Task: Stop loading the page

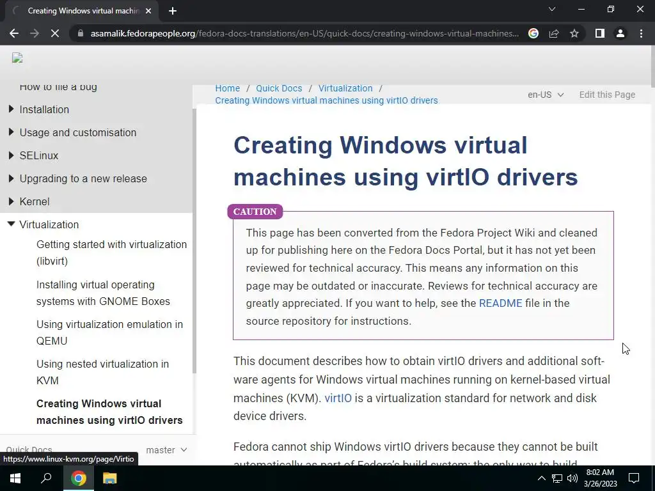Action: (x=55, y=33)
